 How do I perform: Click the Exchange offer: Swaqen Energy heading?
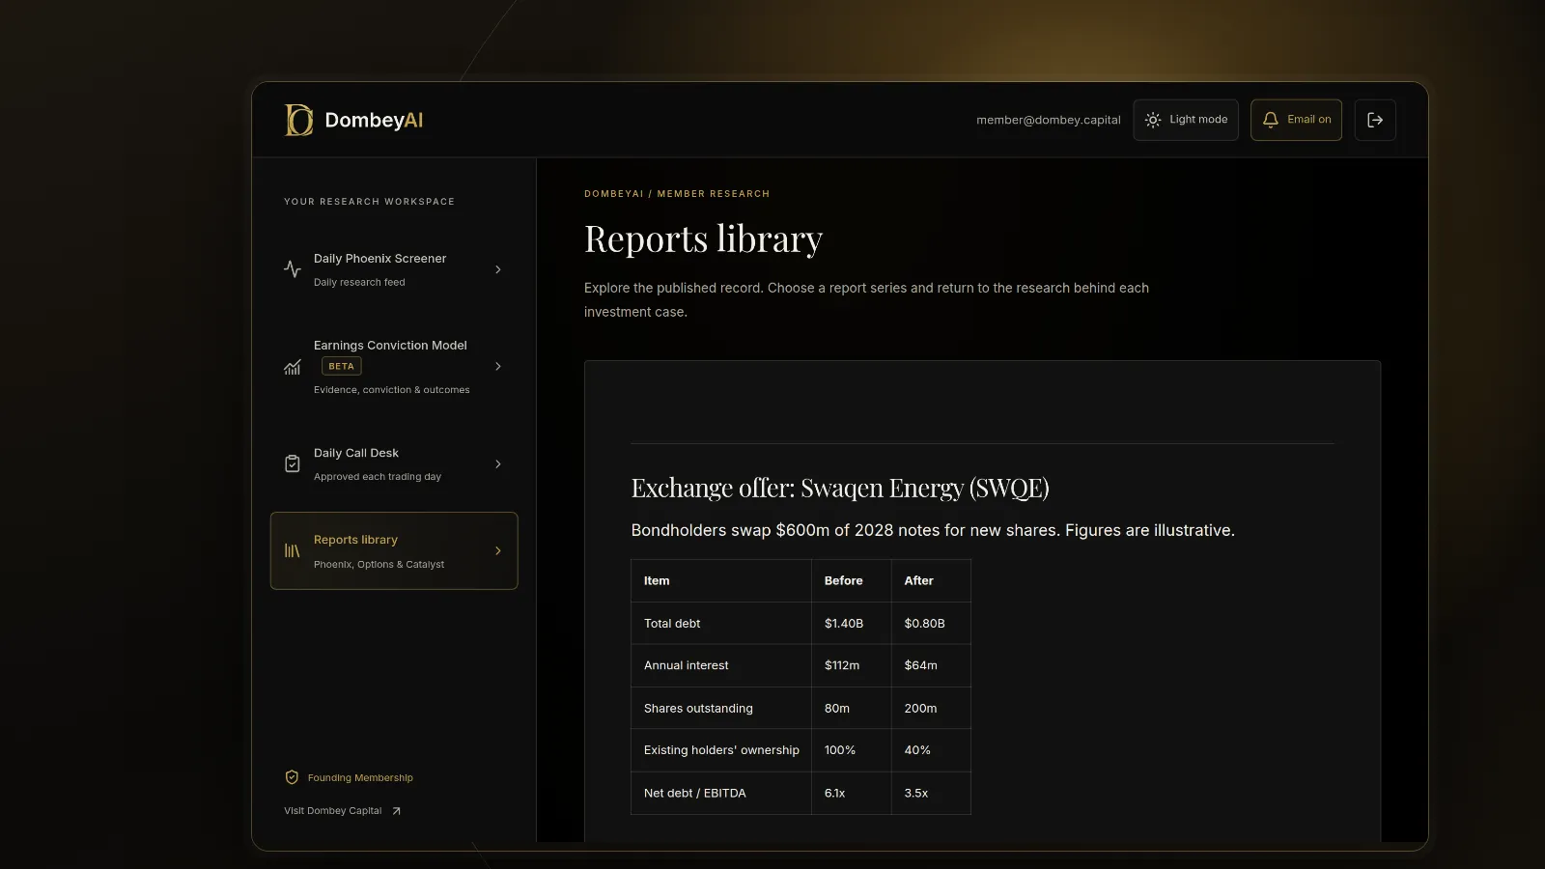pos(840,488)
